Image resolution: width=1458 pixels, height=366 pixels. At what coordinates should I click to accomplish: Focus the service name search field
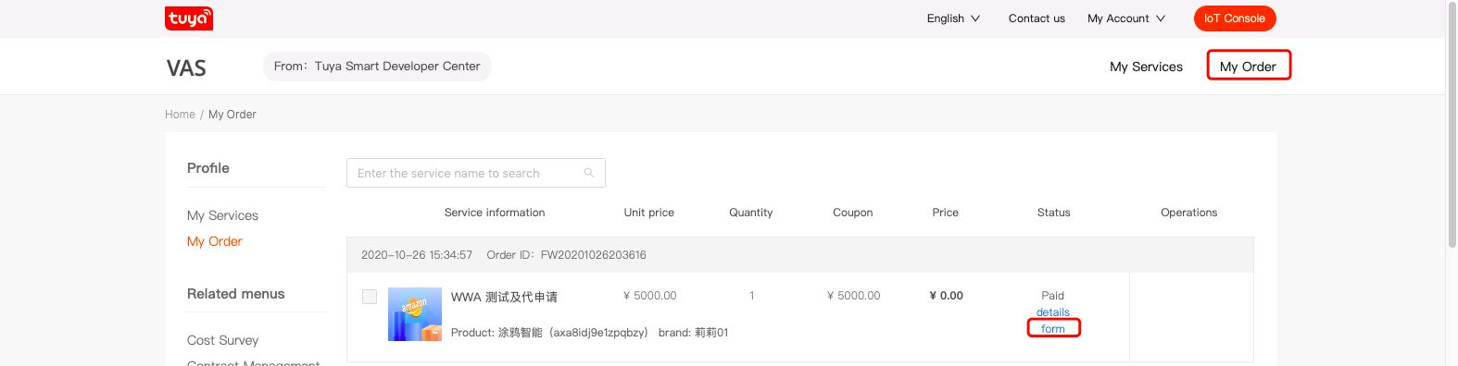coord(476,173)
